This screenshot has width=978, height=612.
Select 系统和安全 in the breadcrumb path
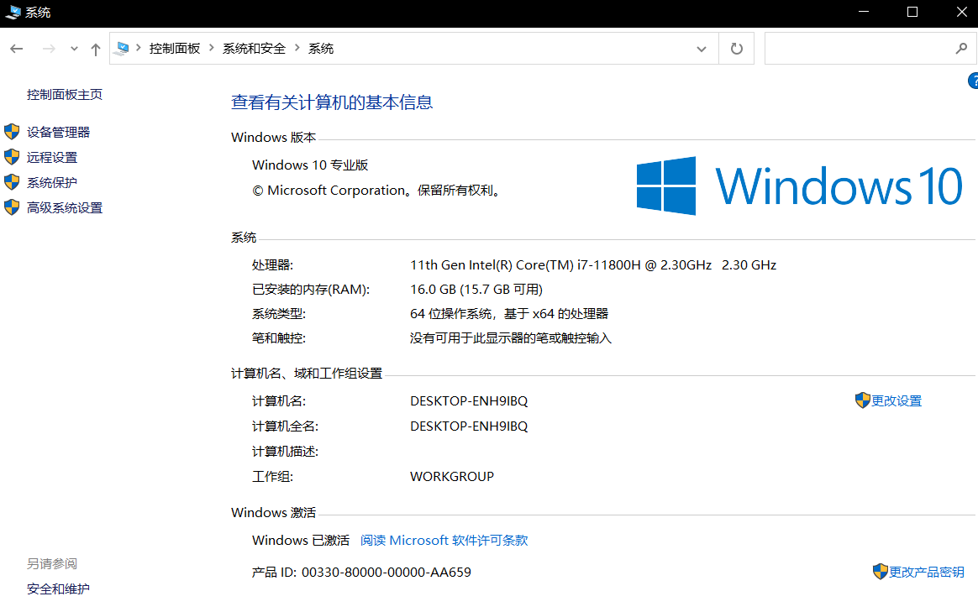click(254, 49)
